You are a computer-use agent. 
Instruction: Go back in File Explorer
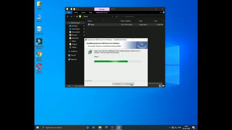(68, 17)
